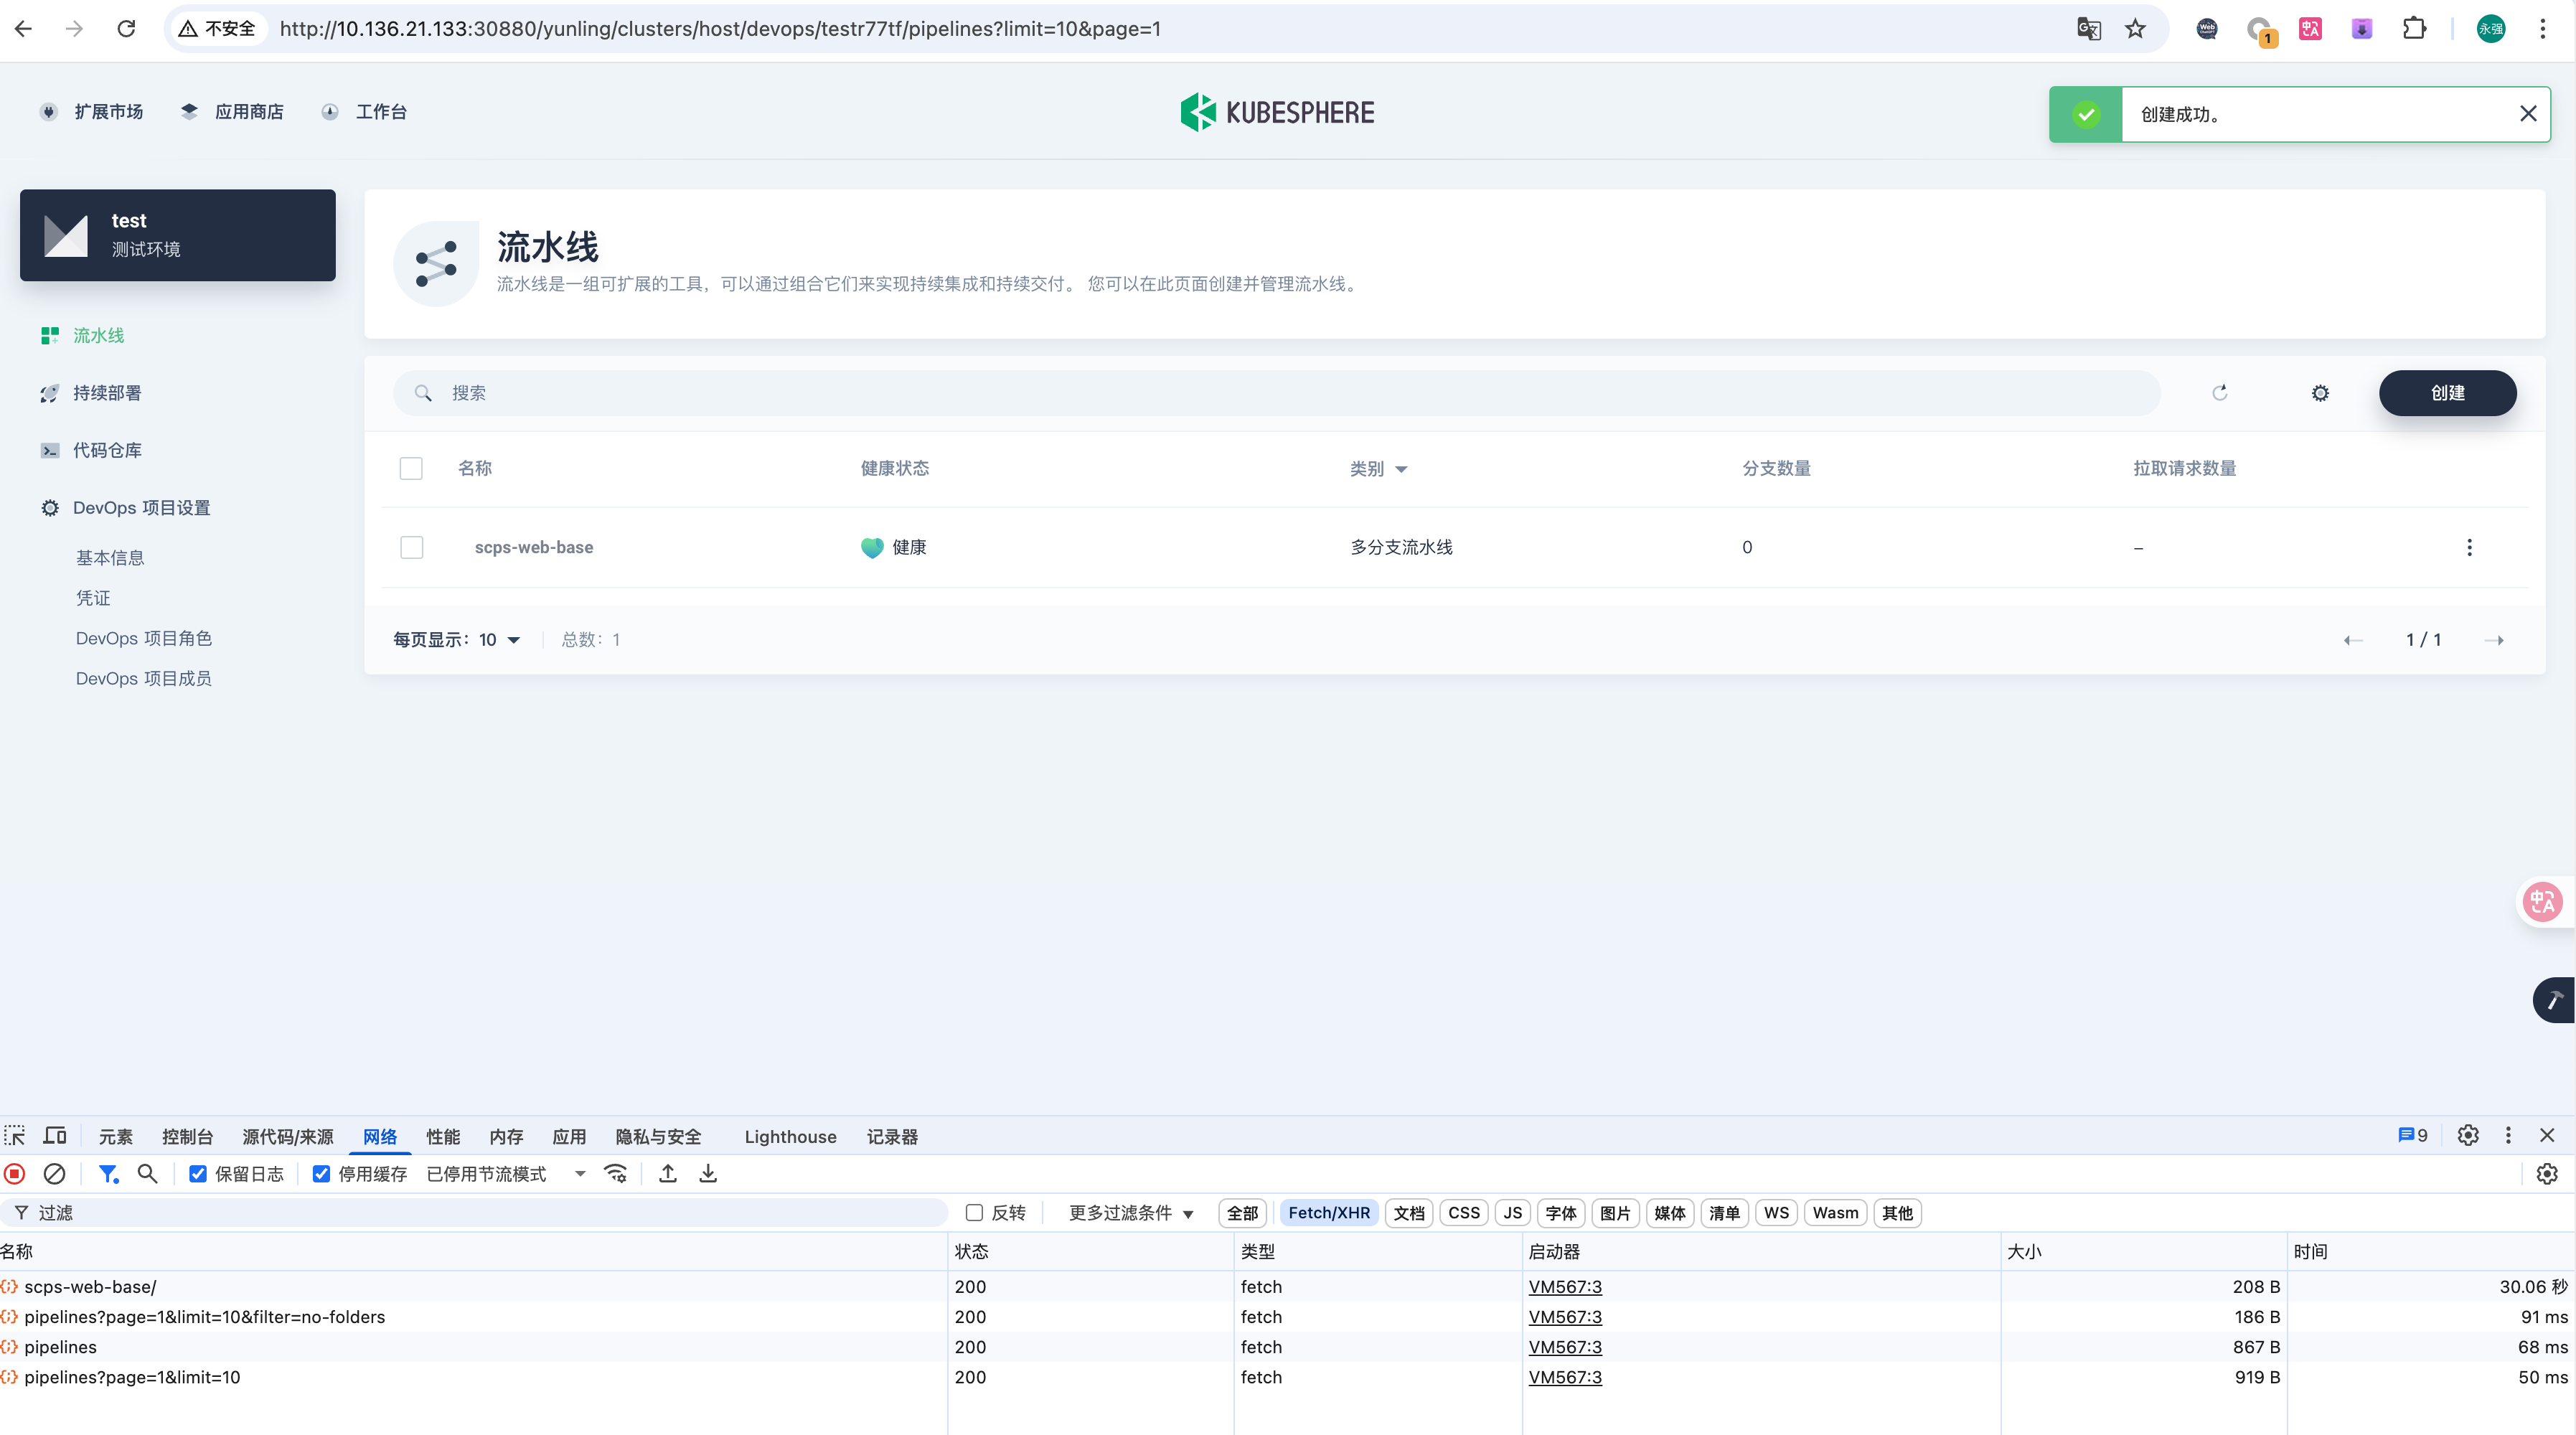This screenshot has width=2576, height=1435.
Task: Open more actions for scps-web-base row
Action: click(x=2469, y=547)
